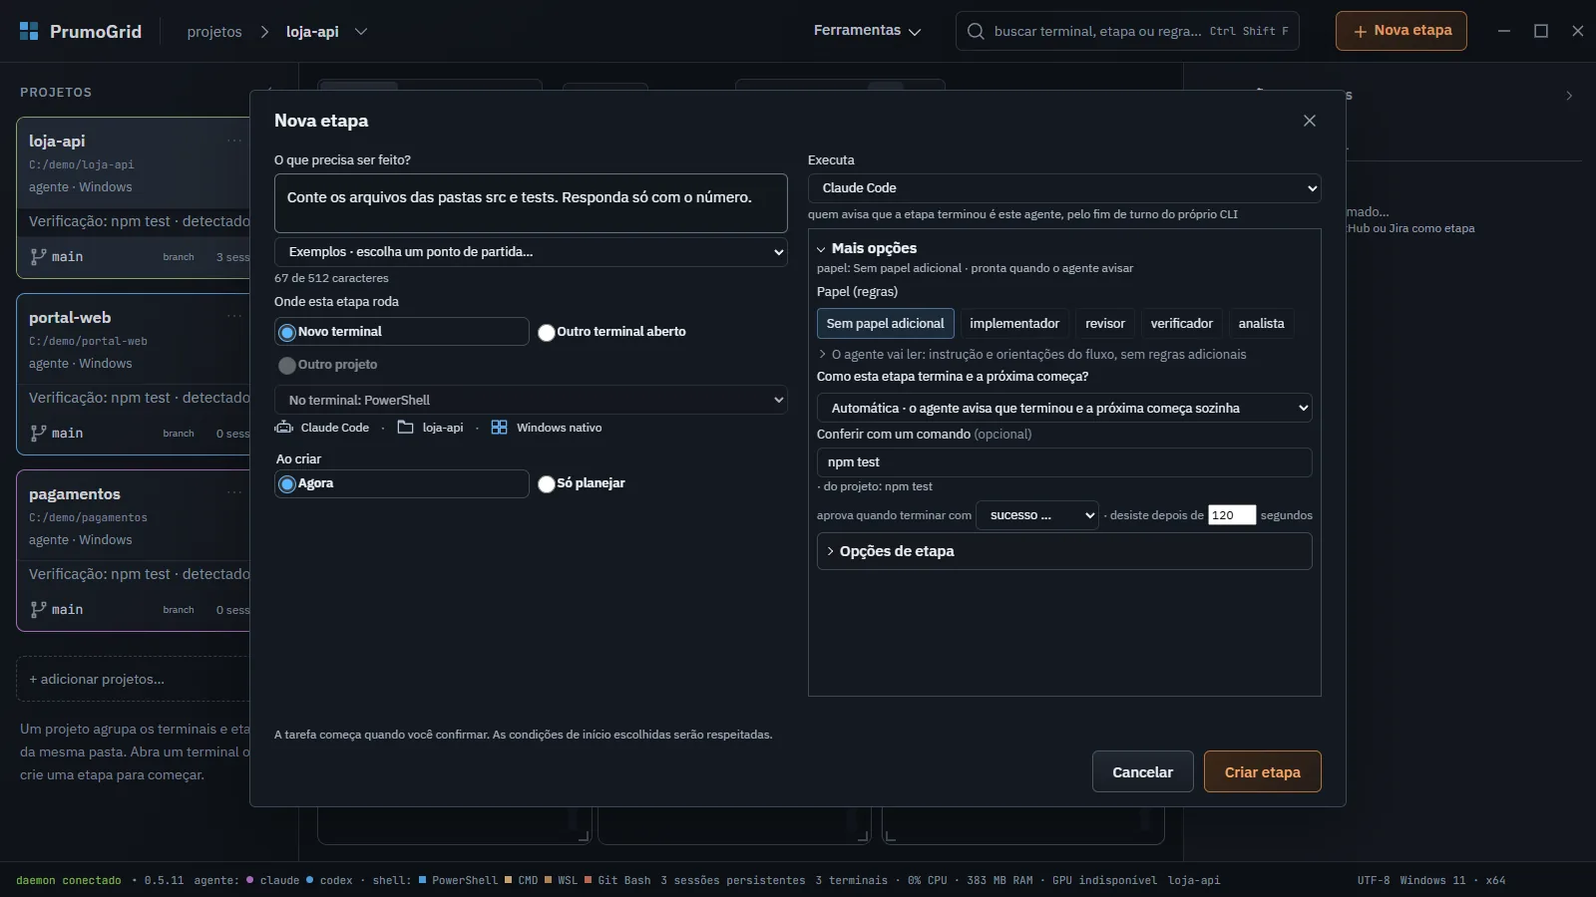Collapse the Mais opções section
The image size is (1596, 897).
(x=867, y=248)
